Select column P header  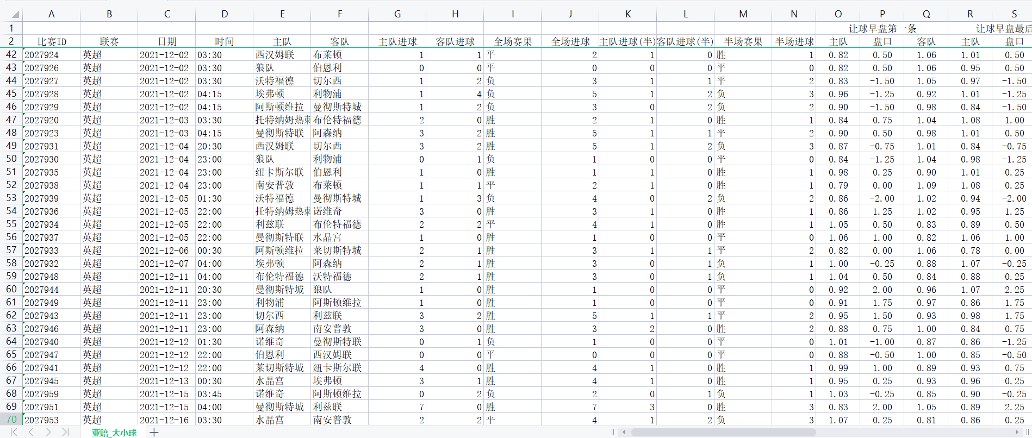(x=882, y=14)
